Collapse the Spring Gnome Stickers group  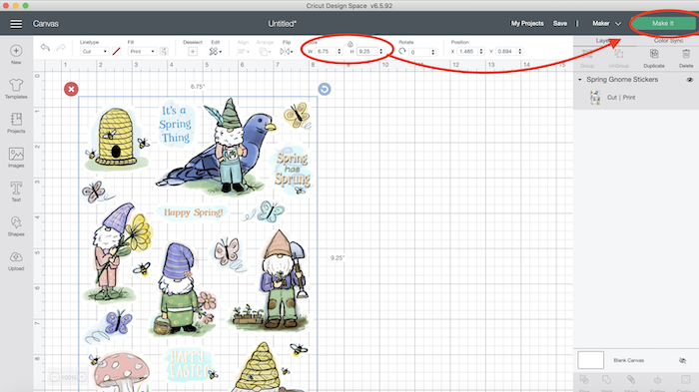point(580,80)
